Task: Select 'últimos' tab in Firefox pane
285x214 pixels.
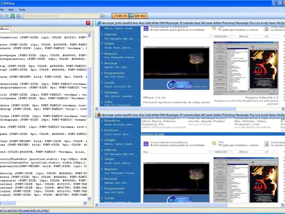Action: coord(244,152)
